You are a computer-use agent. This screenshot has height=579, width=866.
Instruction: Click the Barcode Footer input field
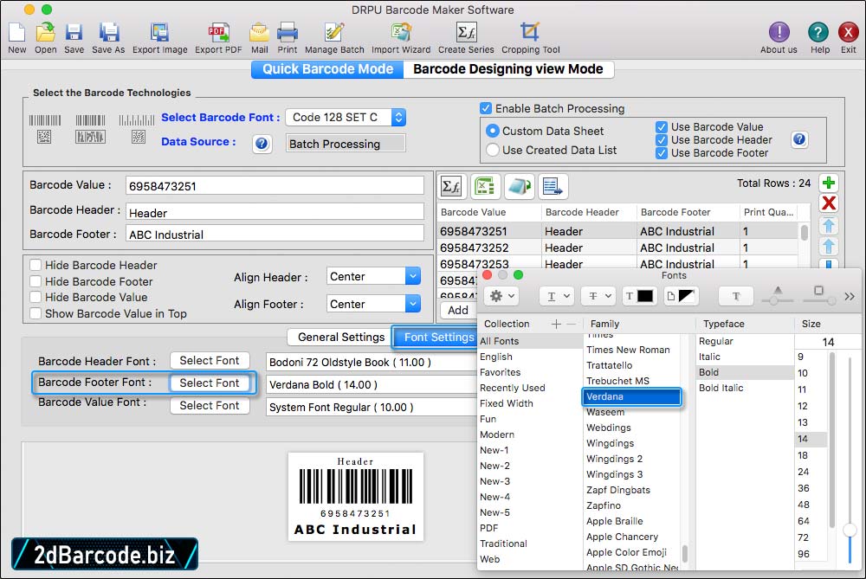click(x=275, y=234)
